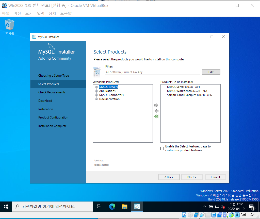
Task: Click the MySQL Installer title bar icon
Action: pyautogui.click(x=34, y=37)
